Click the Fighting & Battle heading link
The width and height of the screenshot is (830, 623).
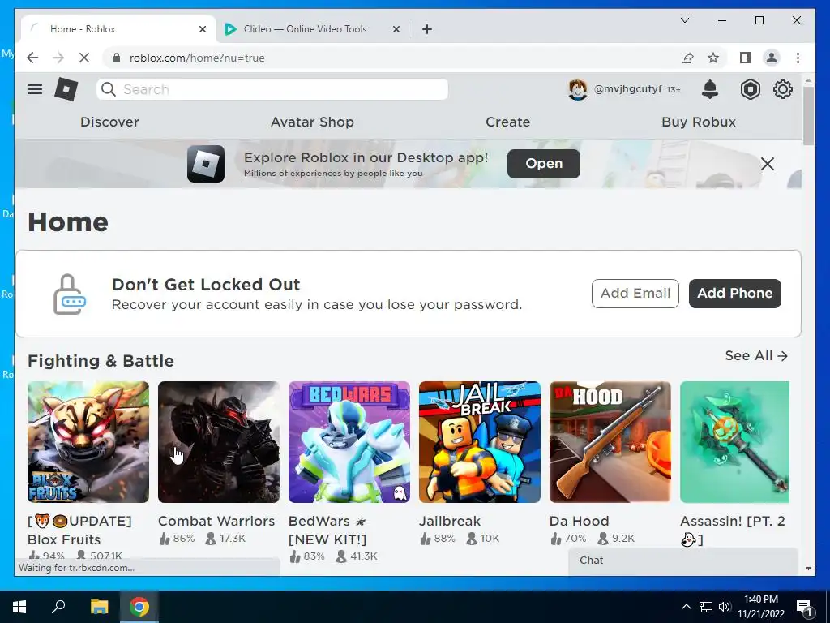coord(101,361)
